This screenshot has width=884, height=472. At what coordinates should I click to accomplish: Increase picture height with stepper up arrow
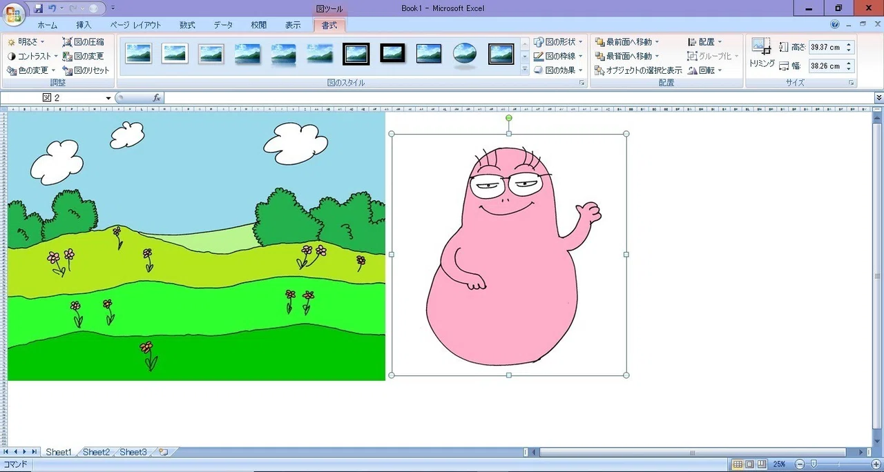[x=849, y=45]
